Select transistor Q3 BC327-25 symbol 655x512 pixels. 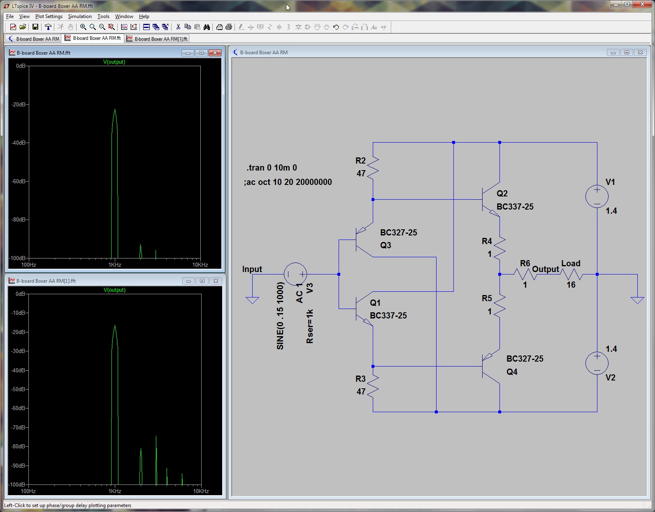(364, 240)
